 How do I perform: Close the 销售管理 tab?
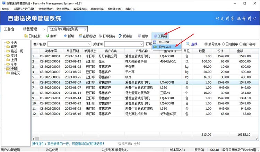[x=44, y=29]
